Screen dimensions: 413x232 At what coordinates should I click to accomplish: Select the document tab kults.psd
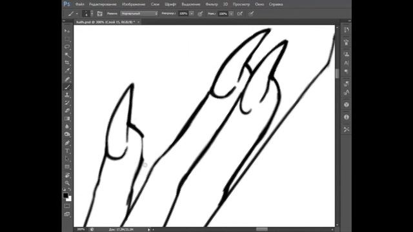click(x=106, y=22)
